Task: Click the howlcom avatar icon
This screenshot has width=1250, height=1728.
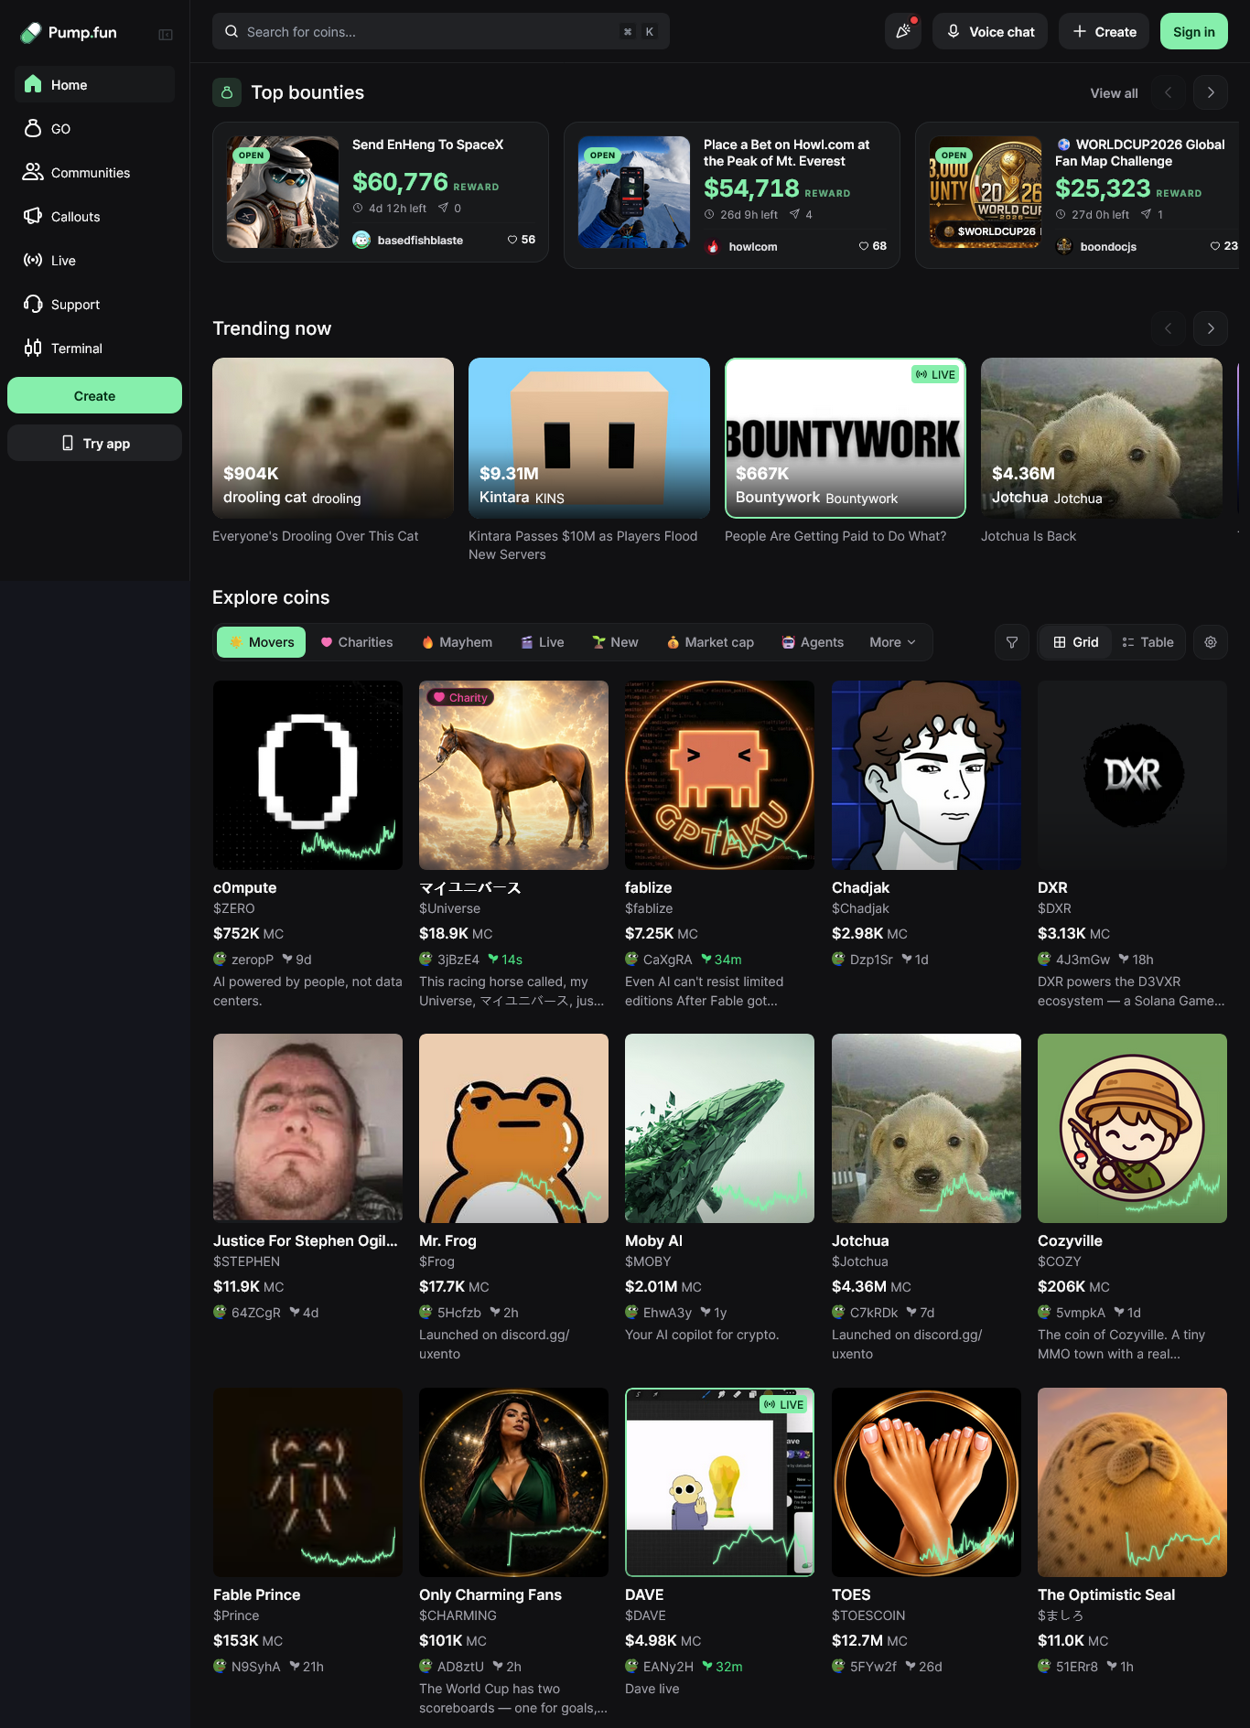Action: click(713, 246)
